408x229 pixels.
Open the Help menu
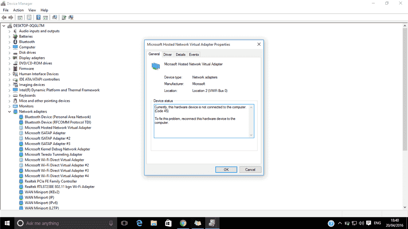(44, 10)
